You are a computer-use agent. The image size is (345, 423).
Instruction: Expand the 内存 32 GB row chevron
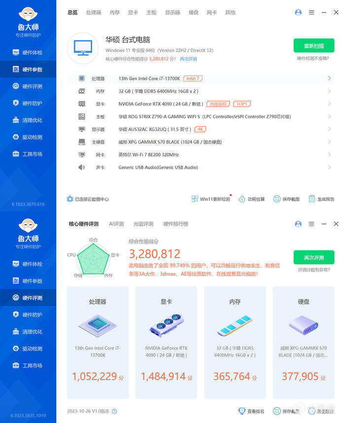[x=329, y=91]
